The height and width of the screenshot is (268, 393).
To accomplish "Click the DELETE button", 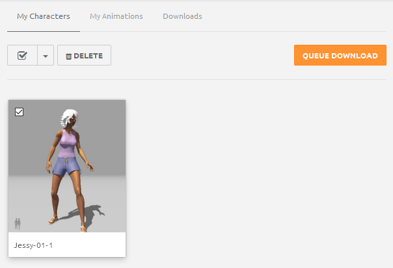I will (84, 55).
